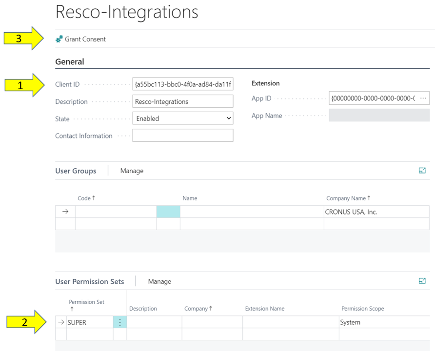Click the Grant Consent action
The height and width of the screenshot is (351, 435).
click(85, 39)
